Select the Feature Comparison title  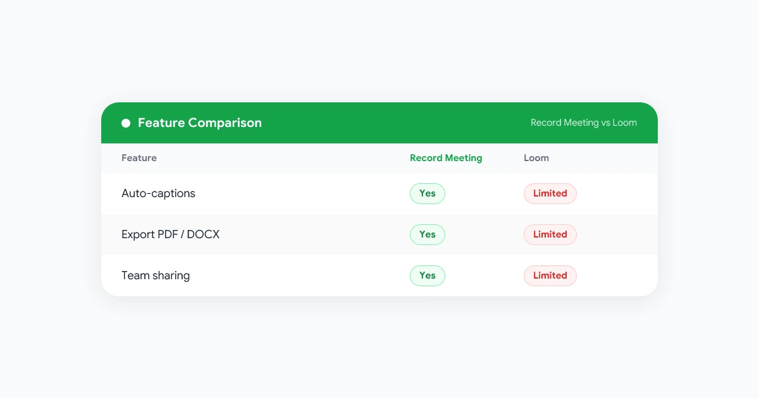coord(200,123)
